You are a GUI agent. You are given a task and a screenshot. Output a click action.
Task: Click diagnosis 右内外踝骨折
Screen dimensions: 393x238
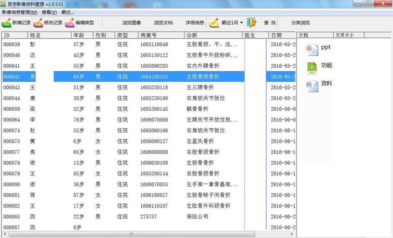[203, 66]
